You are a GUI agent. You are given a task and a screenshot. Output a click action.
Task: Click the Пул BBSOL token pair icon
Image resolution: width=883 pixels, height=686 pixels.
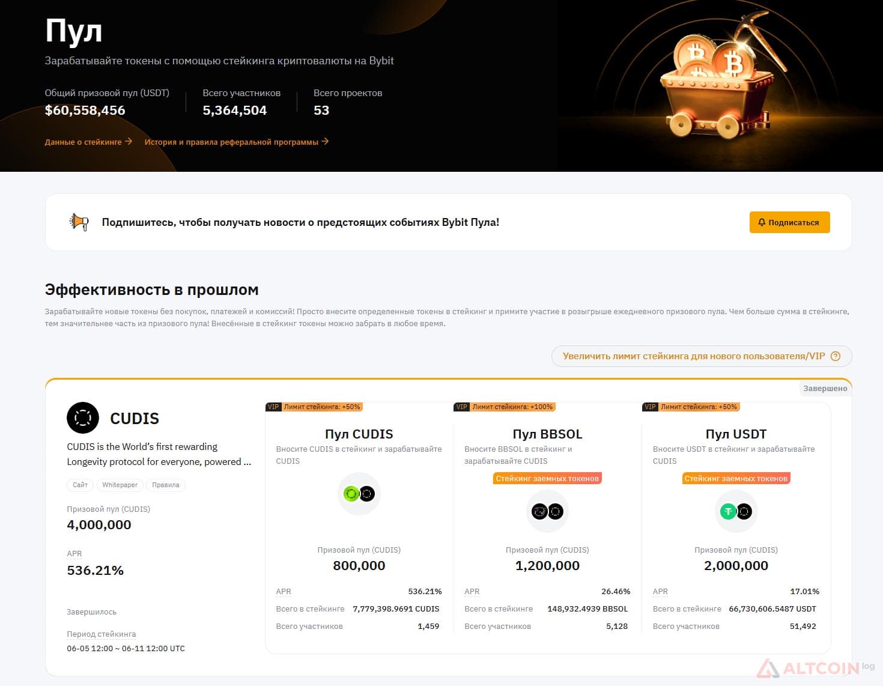point(547,511)
